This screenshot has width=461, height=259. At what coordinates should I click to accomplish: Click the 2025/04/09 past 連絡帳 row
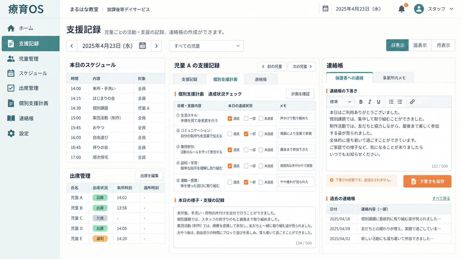point(389,229)
